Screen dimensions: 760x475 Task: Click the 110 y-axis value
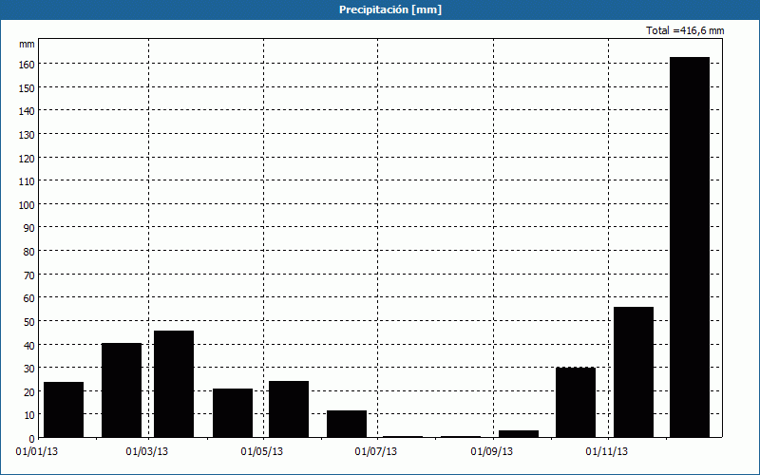coord(27,181)
